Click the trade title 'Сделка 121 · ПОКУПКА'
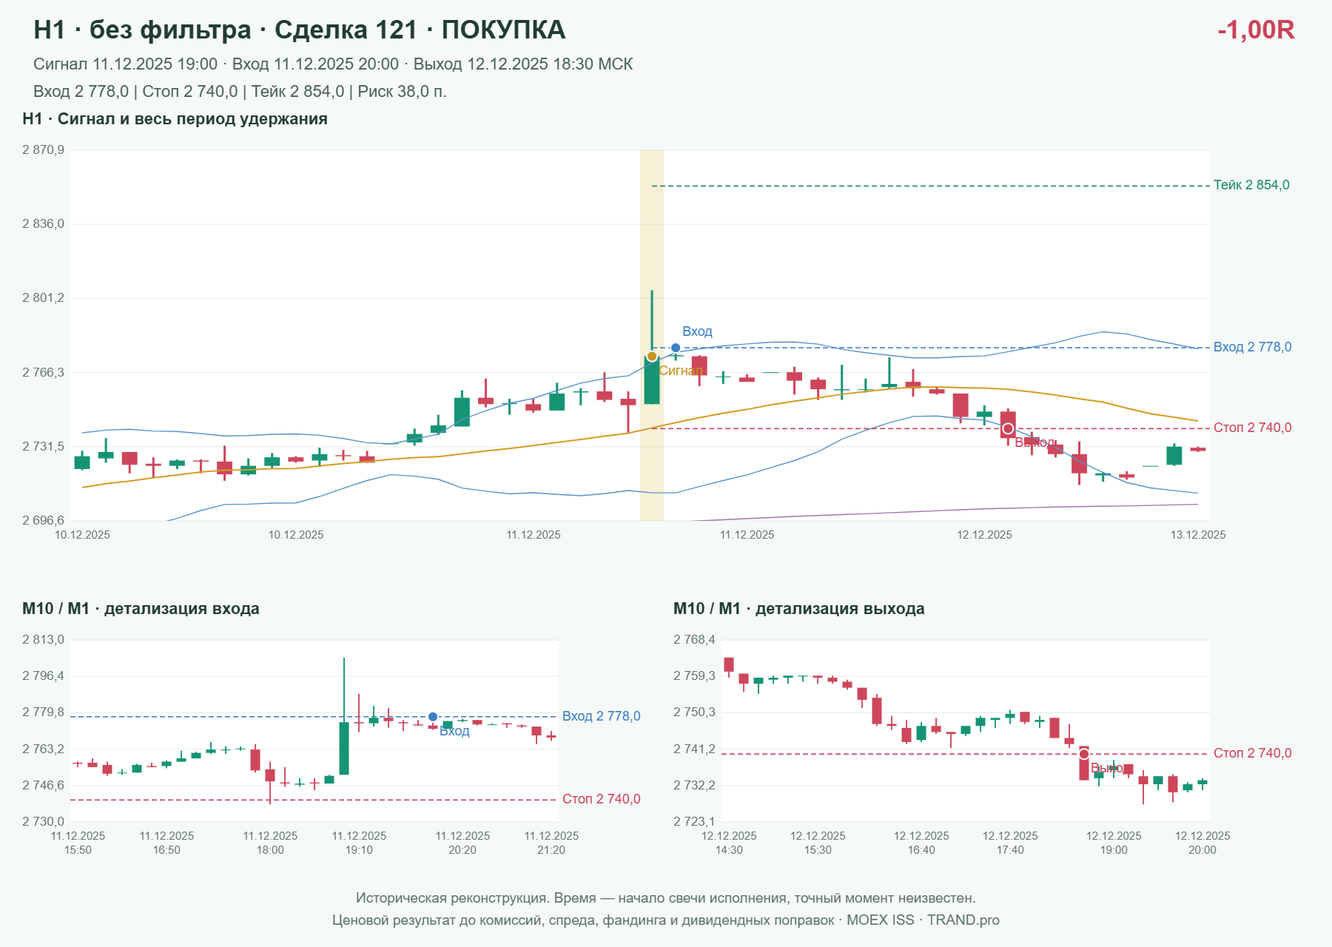The height and width of the screenshot is (947, 1332). click(x=420, y=30)
